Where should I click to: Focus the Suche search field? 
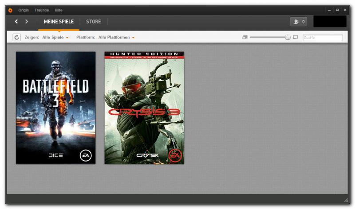323,38
